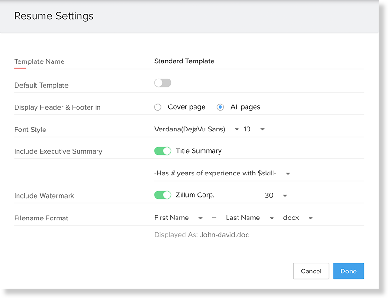Image resolution: width=388 pixels, height=298 pixels.
Task: Open the docx file format dropdown
Action: [298, 218]
